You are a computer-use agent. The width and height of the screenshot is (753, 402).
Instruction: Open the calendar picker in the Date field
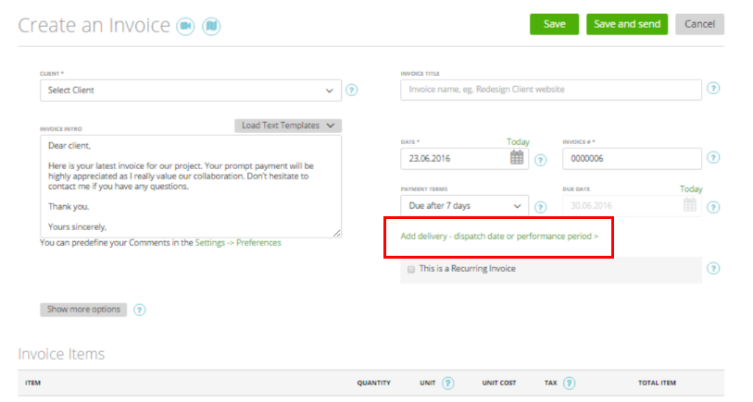(x=517, y=157)
